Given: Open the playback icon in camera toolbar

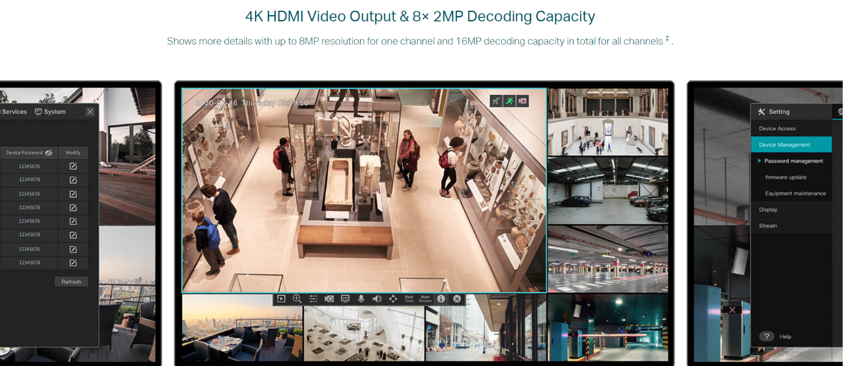Looking at the screenshot, I should click(281, 299).
